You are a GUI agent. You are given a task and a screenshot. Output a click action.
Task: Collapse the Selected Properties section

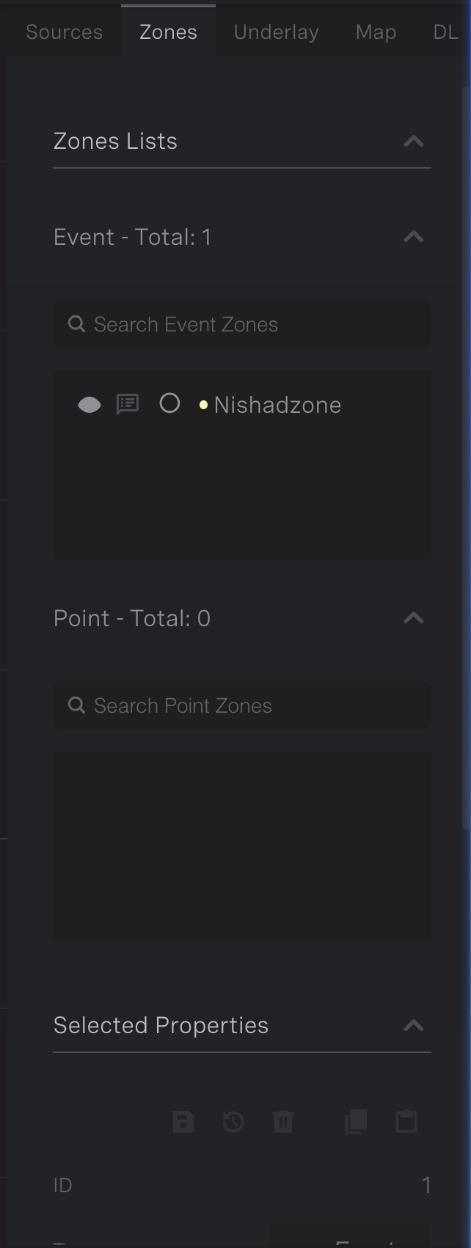pyautogui.click(x=413, y=1024)
